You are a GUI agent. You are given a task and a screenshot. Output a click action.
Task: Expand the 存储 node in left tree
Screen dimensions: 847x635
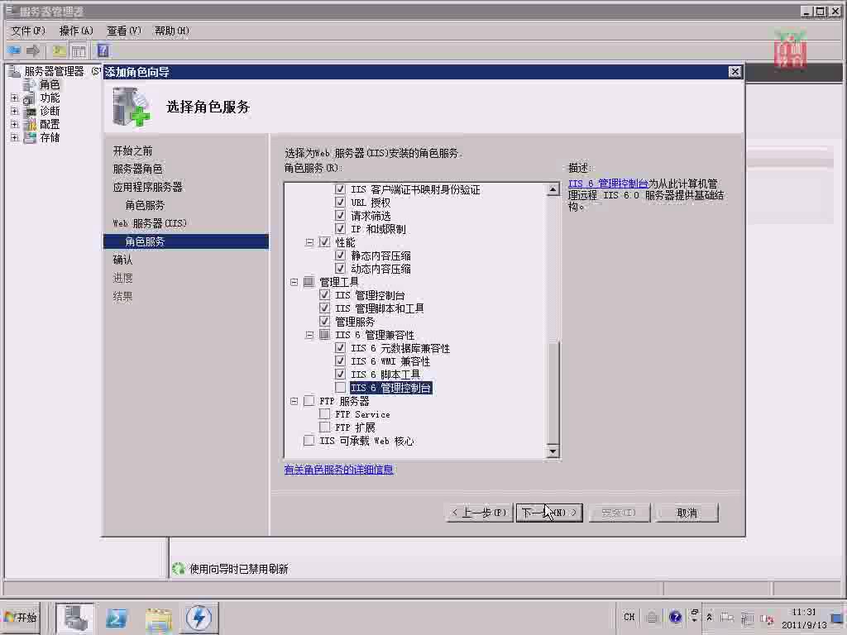tap(15, 138)
